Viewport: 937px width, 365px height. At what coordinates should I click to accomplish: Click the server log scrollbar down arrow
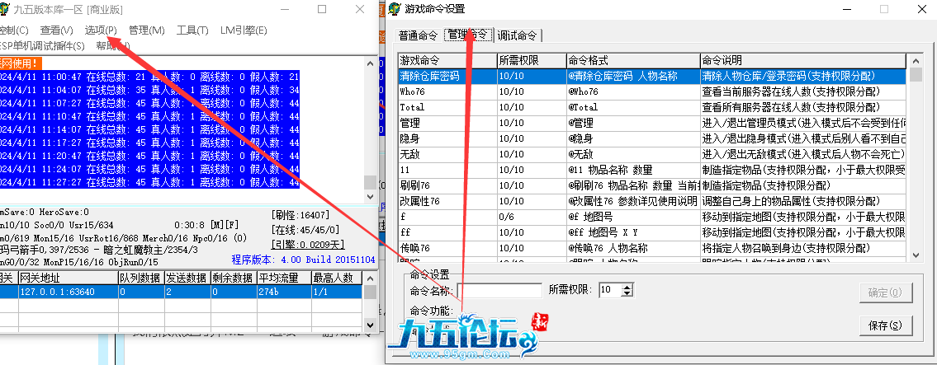pos(370,196)
